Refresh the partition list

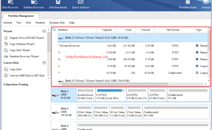tap(54, 30)
